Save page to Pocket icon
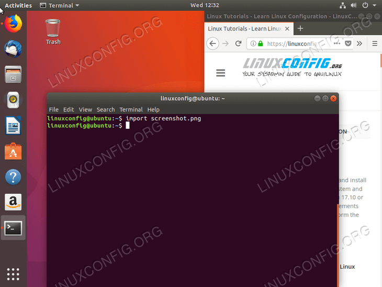 (x=348, y=43)
